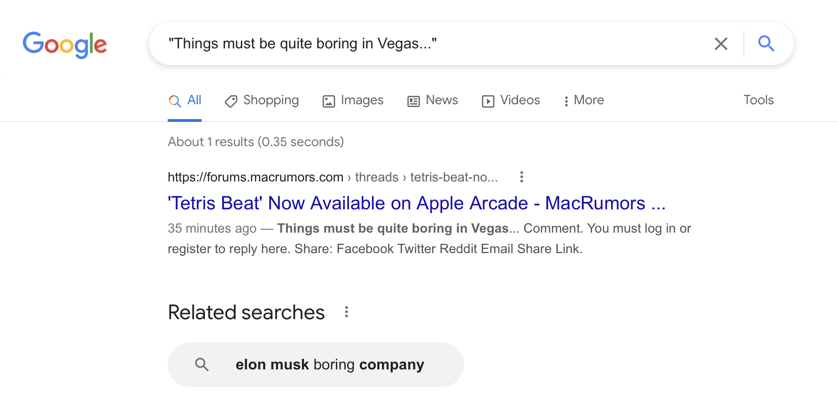Switch to the News tab

[442, 100]
